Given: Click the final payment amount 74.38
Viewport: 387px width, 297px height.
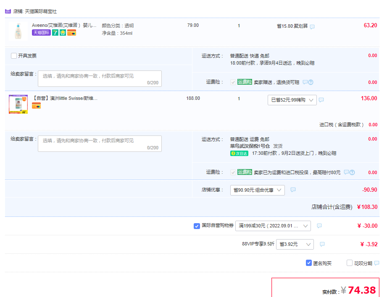Looking at the screenshot, I should pyautogui.click(x=362, y=290).
